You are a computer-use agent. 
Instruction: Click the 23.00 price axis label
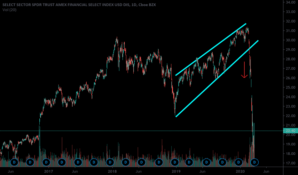(291, 106)
